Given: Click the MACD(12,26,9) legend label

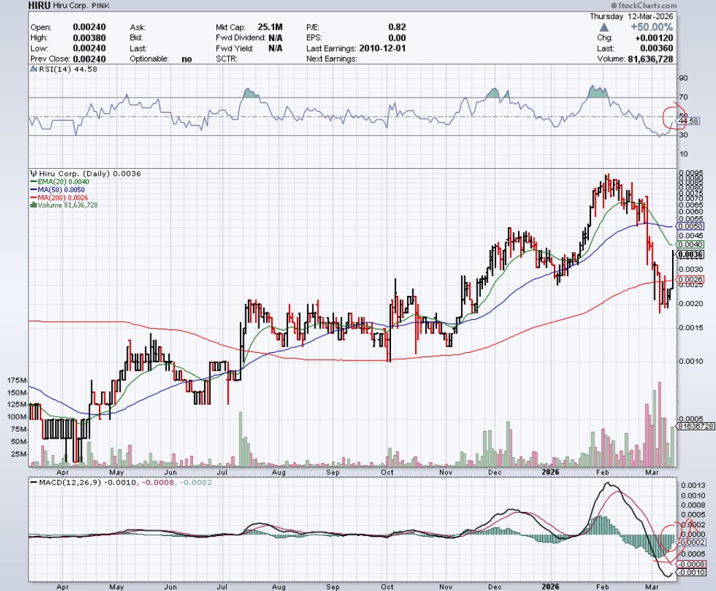Looking at the screenshot, I should click(x=70, y=482).
